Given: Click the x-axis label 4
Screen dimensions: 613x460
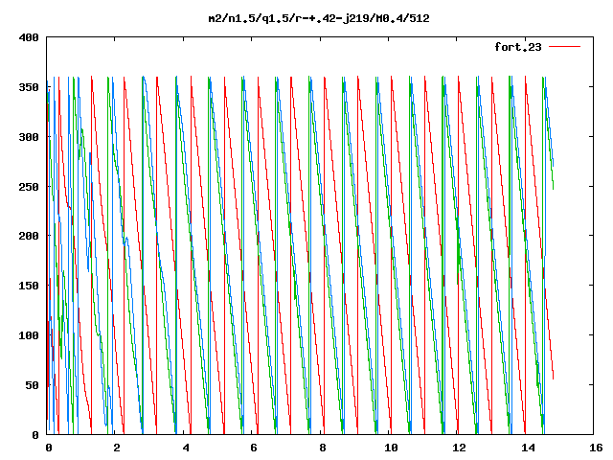Looking at the screenshot, I should point(186,448).
